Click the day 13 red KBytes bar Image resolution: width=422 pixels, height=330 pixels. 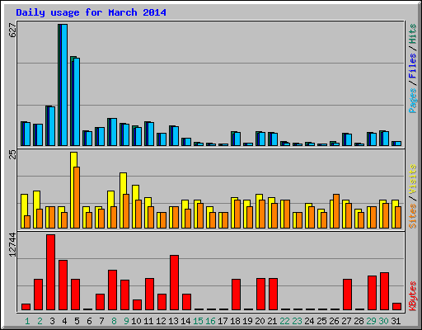(174, 283)
